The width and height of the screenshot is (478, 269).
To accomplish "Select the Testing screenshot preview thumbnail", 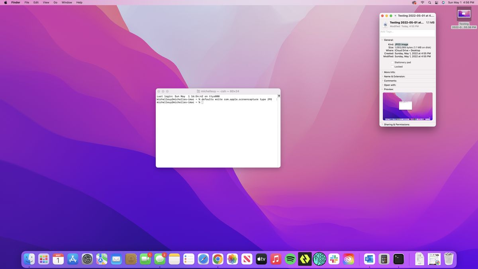I will point(407,106).
